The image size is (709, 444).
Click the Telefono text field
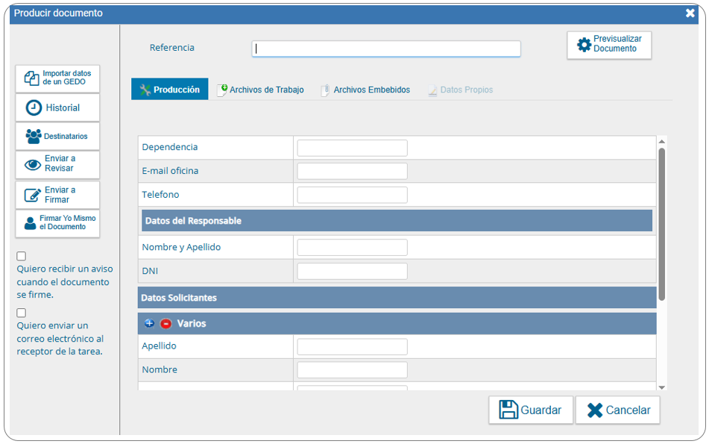(352, 195)
